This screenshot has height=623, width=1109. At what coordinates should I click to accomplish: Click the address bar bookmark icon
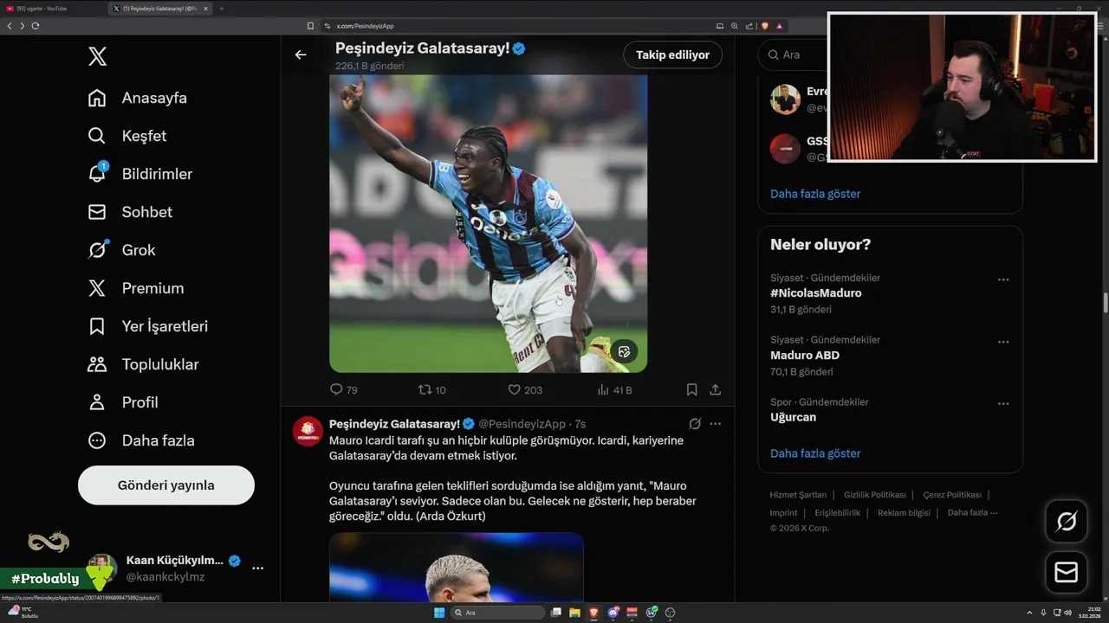coord(310,26)
